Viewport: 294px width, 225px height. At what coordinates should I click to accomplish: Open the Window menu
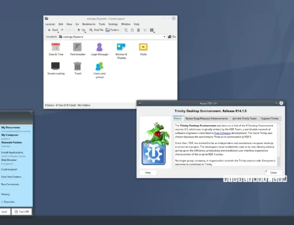(126, 24)
